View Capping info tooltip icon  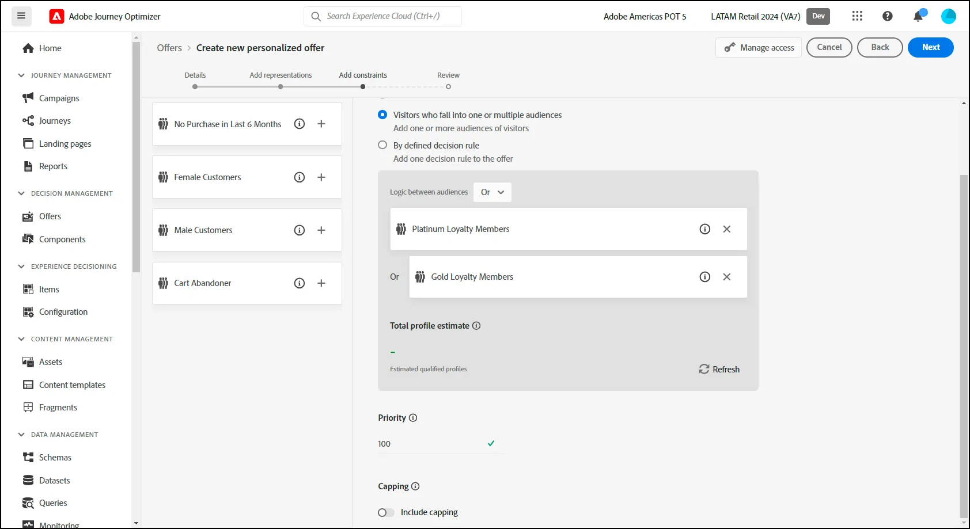click(415, 486)
